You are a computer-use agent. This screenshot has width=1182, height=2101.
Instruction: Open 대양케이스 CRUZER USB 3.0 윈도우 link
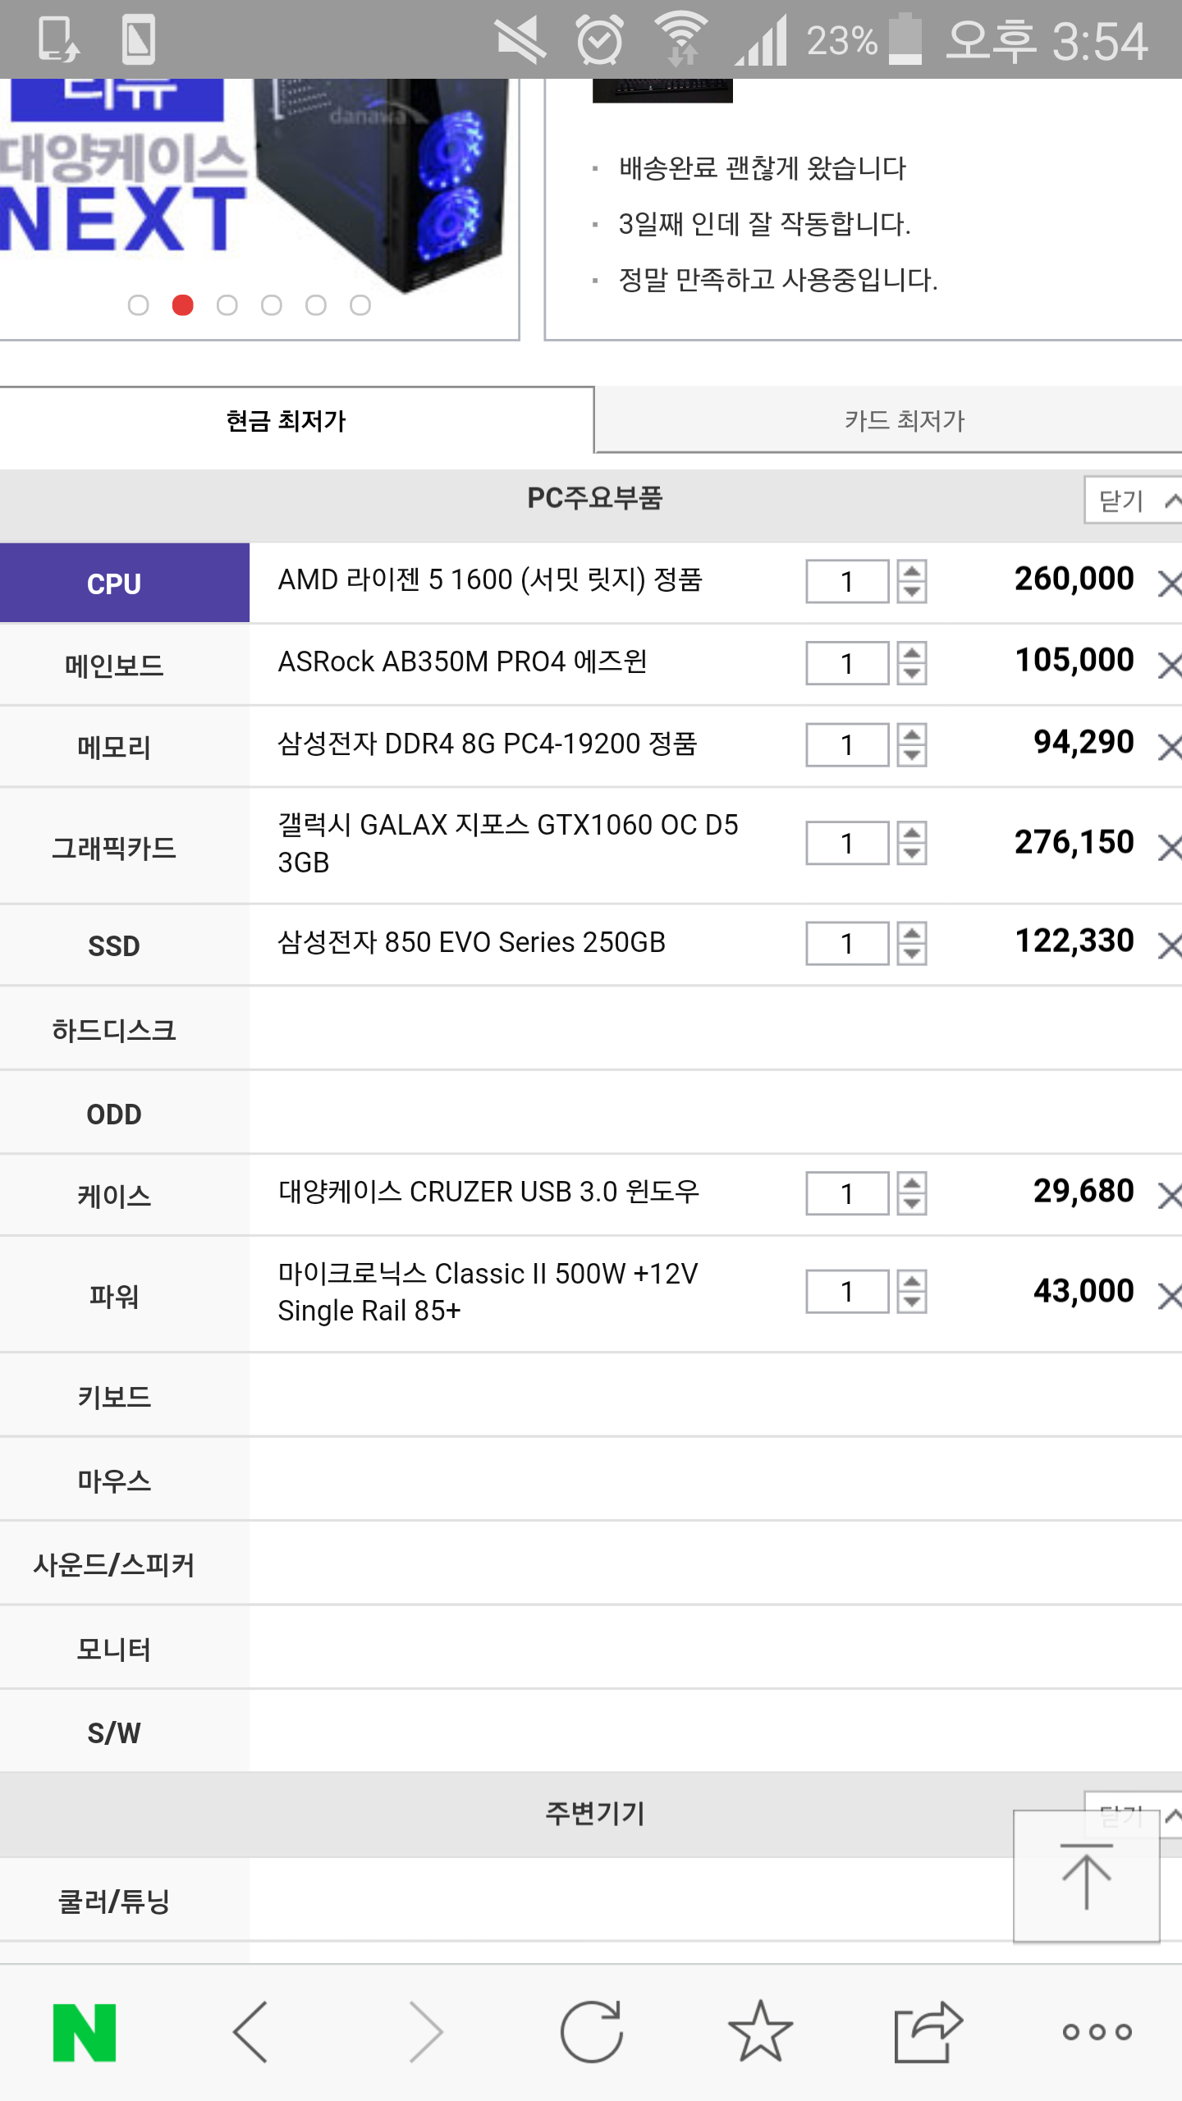pyautogui.click(x=488, y=1192)
